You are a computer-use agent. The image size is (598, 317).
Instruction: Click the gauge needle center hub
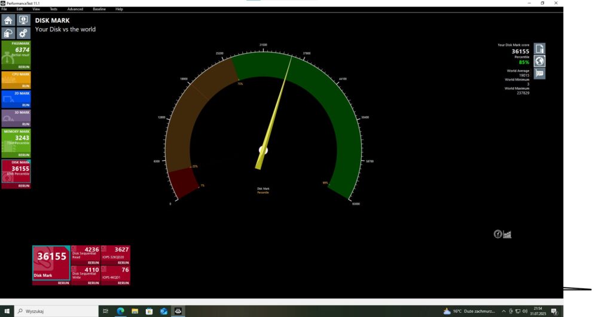pyautogui.click(x=263, y=150)
